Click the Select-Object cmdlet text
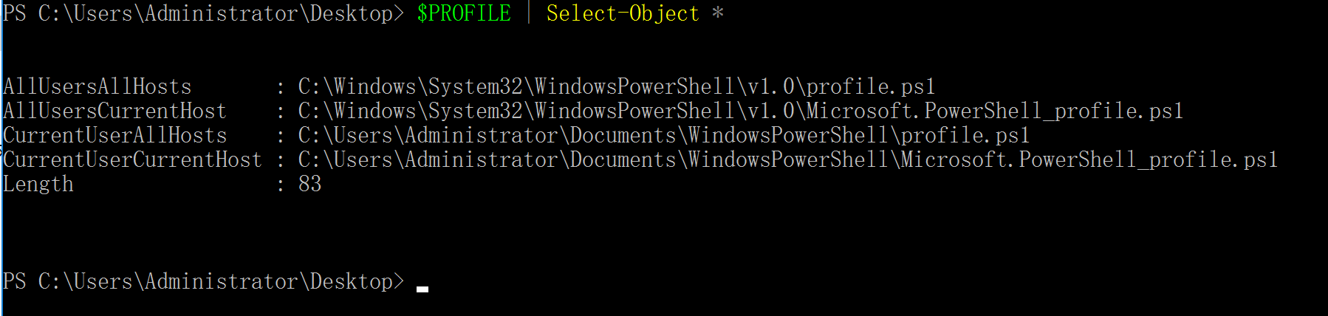The height and width of the screenshot is (316, 1328). 622,13
